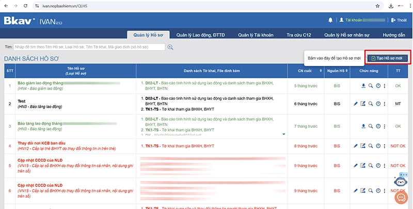Image resolution: width=413 pixels, height=209 pixels.
Task: Click magnifier view icon in row 4
Action: [x=371, y=146]
